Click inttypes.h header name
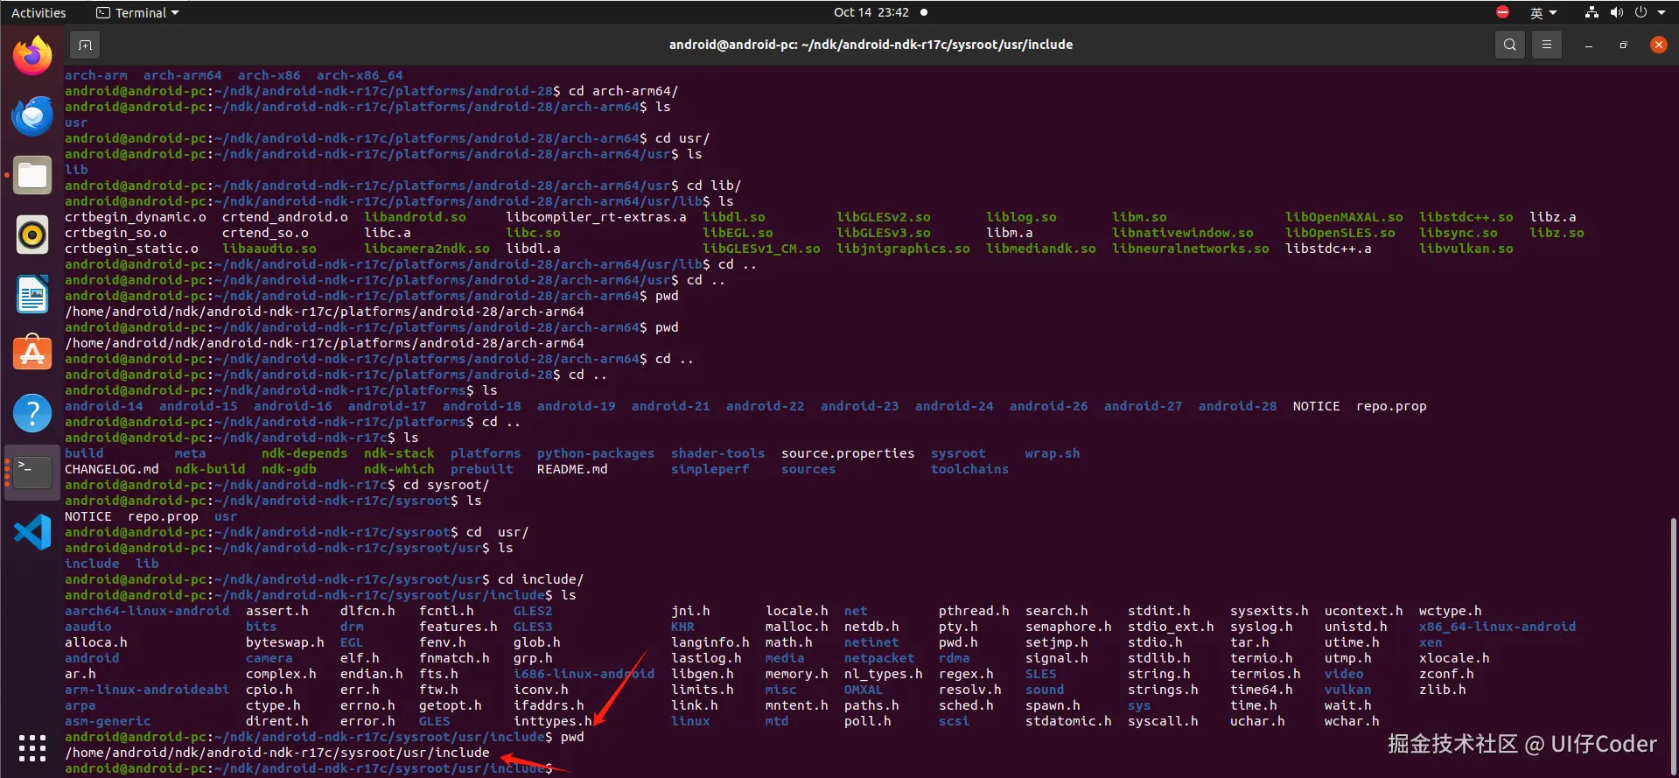The height and width of the screenshot is (778, 1679). (552, 721)
